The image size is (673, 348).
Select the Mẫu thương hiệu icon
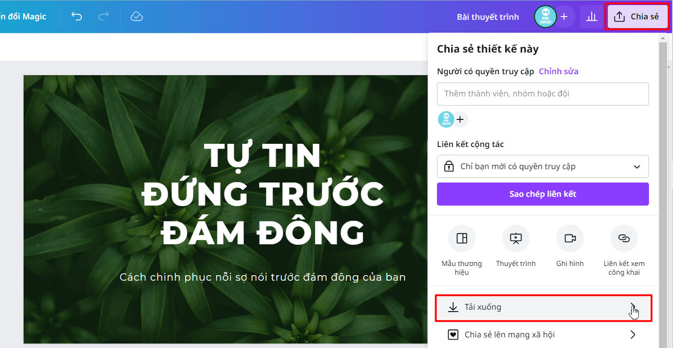[461, 238]
